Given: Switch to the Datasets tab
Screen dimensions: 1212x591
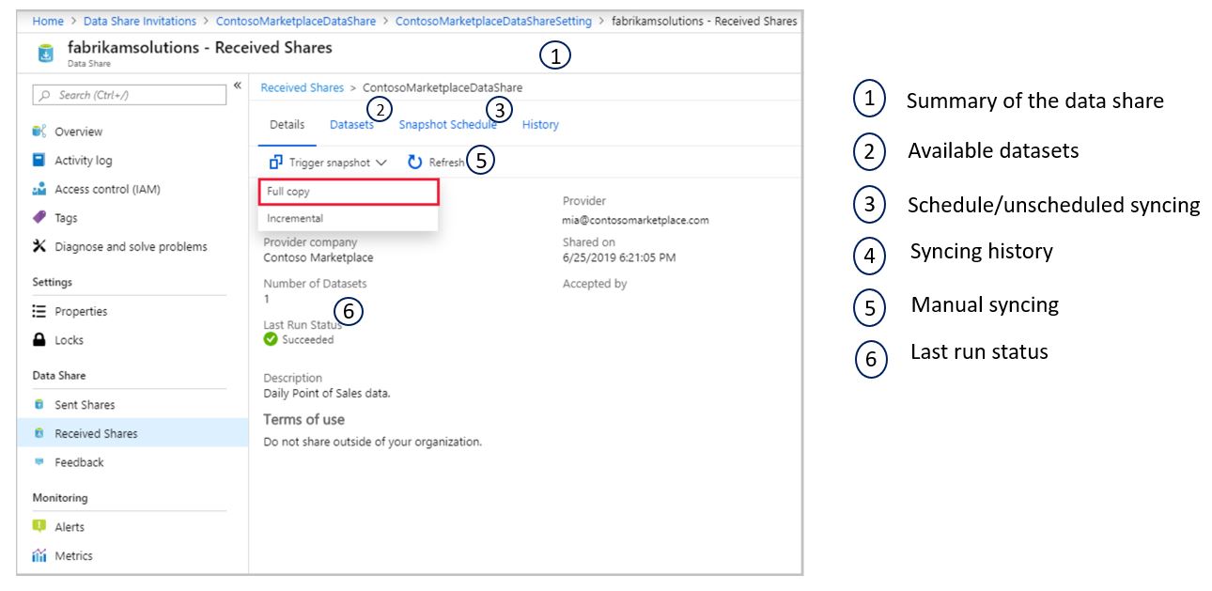Looking at the screenshot, I should pyautogui.click(x=351, y=123).
